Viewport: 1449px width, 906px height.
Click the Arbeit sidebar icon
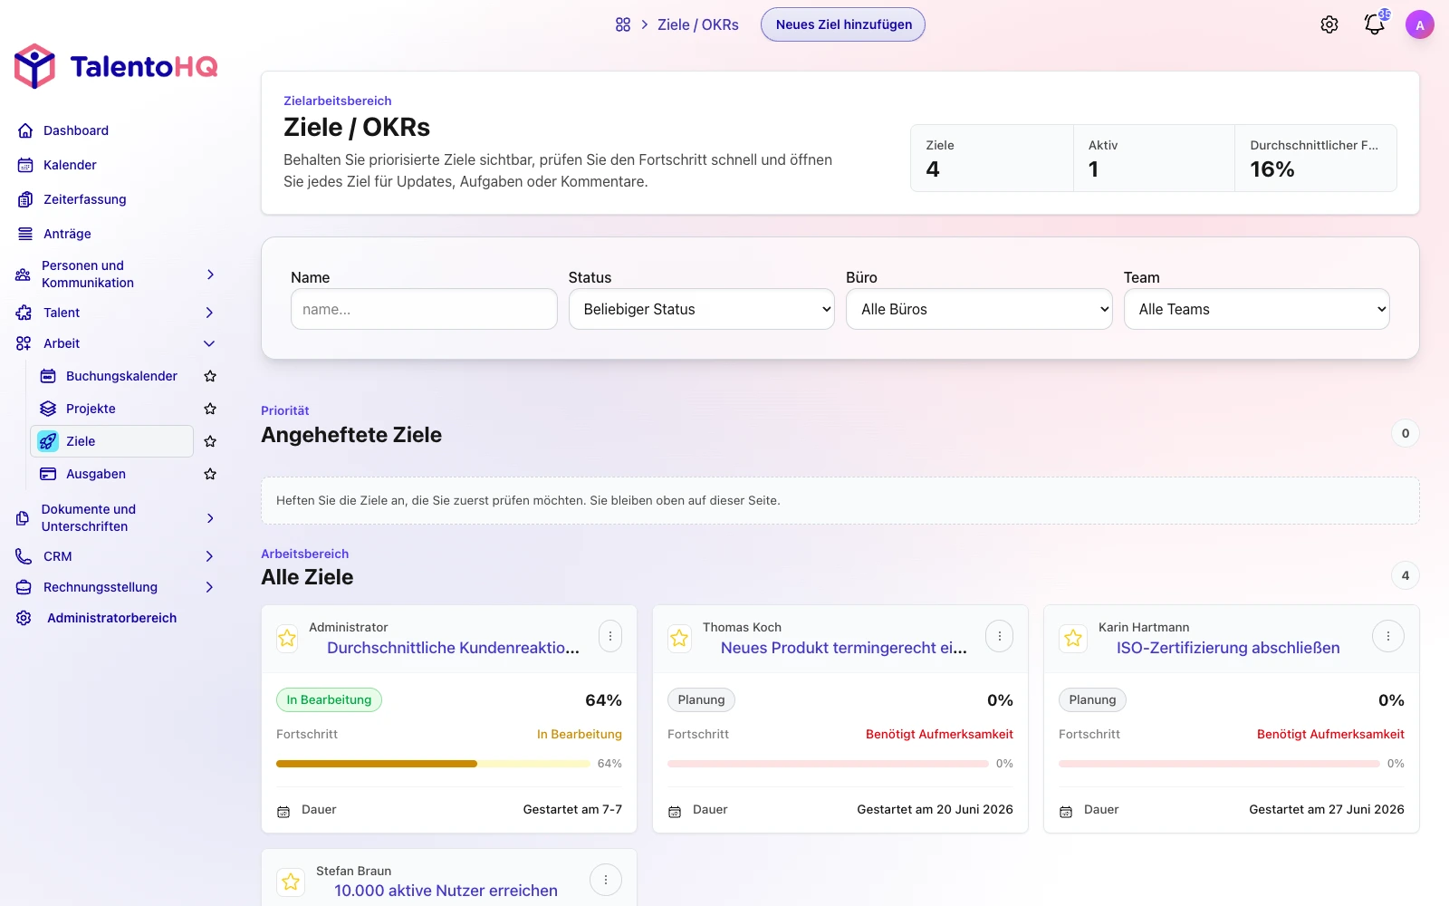tap(24, 343)
